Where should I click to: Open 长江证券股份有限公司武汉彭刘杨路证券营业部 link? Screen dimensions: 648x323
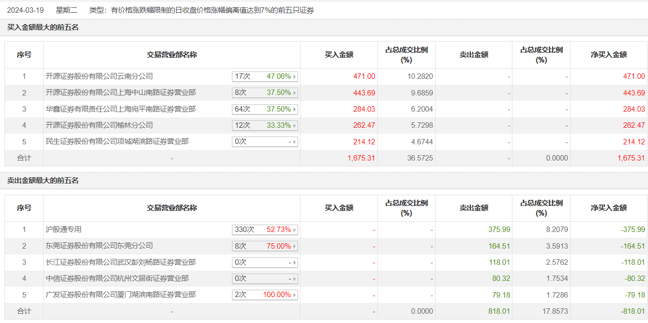(x=120, y=262)
